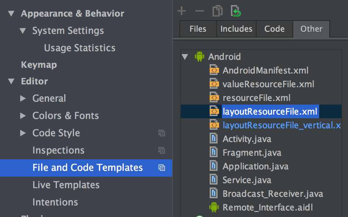The width and height of the screenshot is (348, 217).
Task: Collapse the Android templates node
Action: [x=184, y=57]
